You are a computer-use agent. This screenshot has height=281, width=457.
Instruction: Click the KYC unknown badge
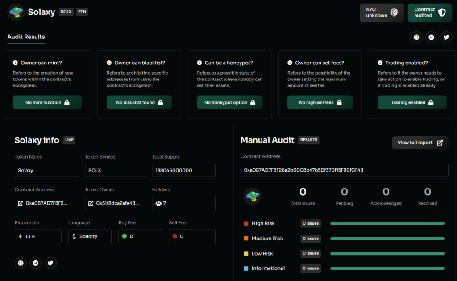coord(382,13)
